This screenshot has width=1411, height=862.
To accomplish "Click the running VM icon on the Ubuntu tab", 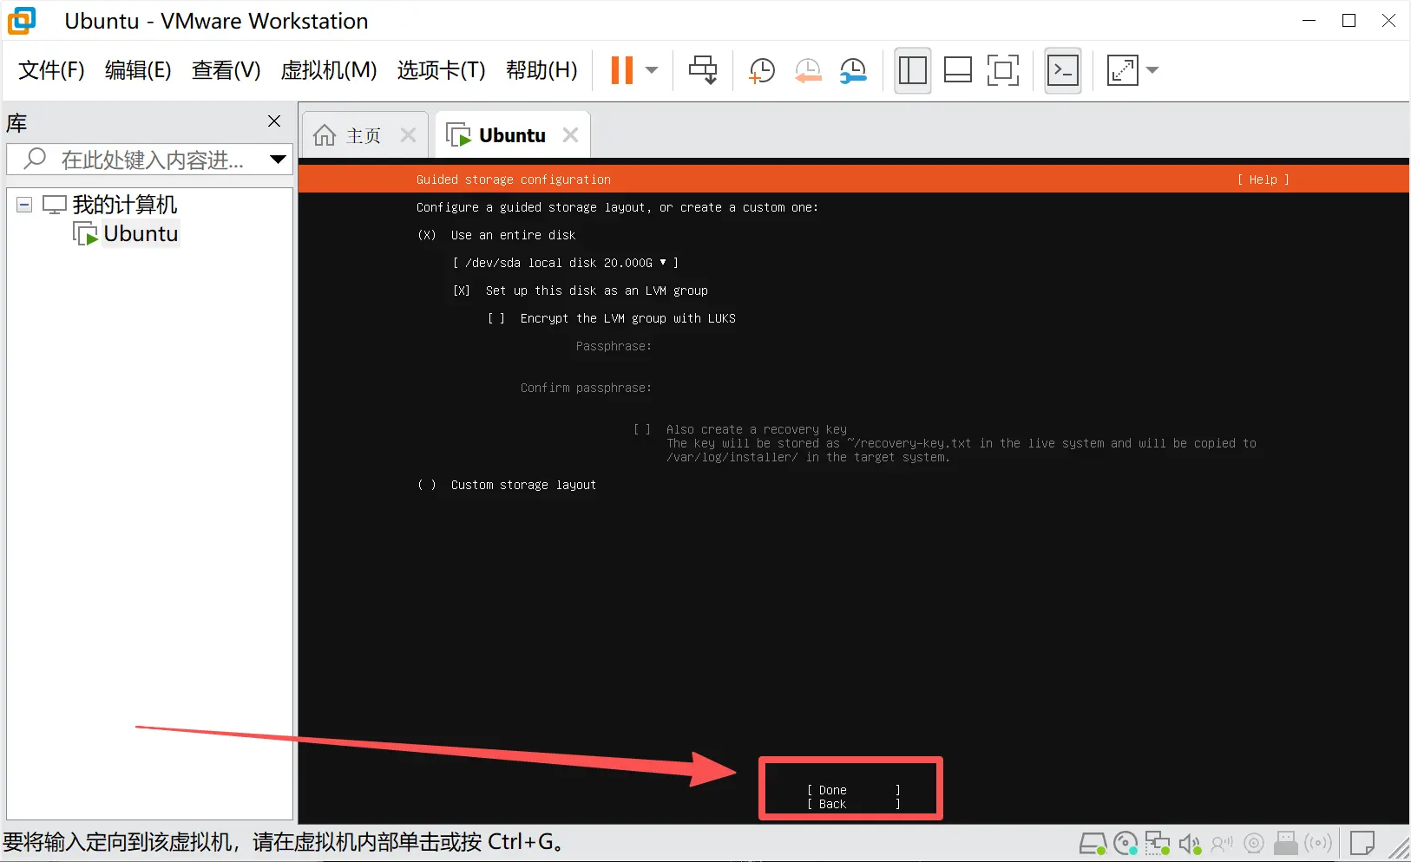I will pyautogui.click(x=458, y=135).
